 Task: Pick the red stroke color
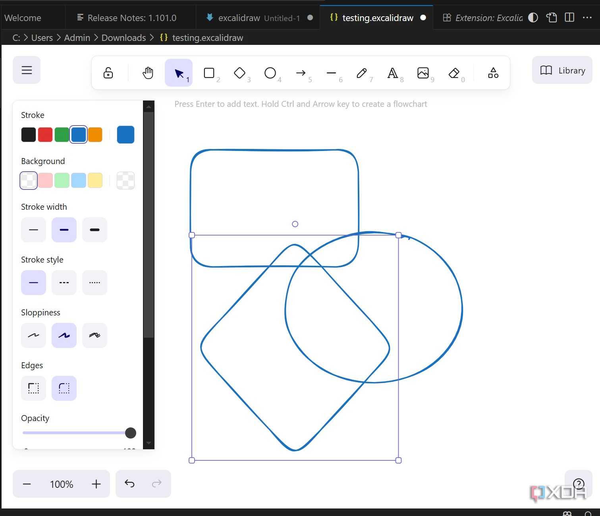[x=45, y=135]
